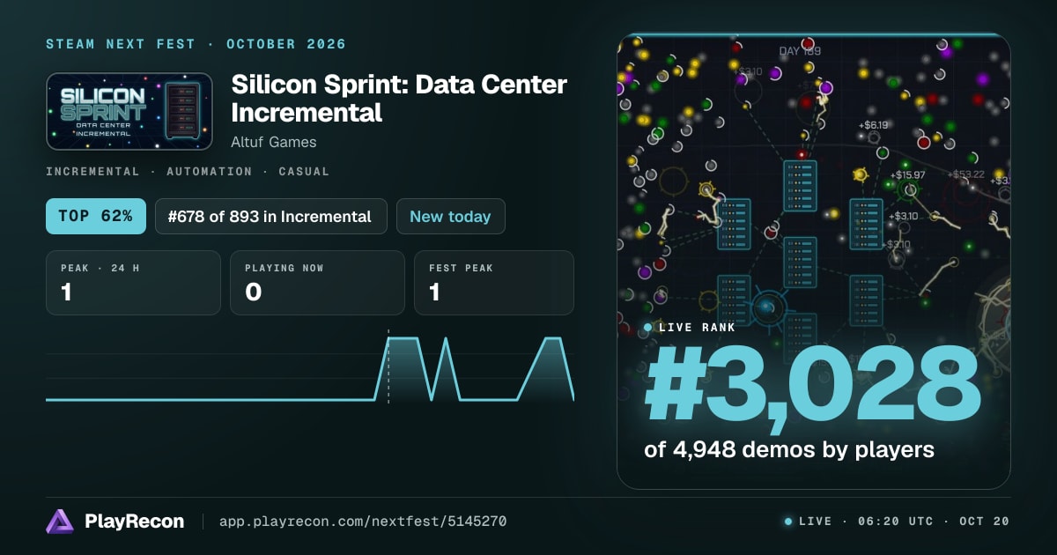Click the LIVE status dot in footer

[788, 522]
